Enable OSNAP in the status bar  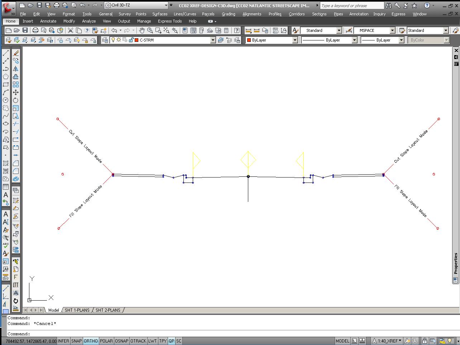121,341
